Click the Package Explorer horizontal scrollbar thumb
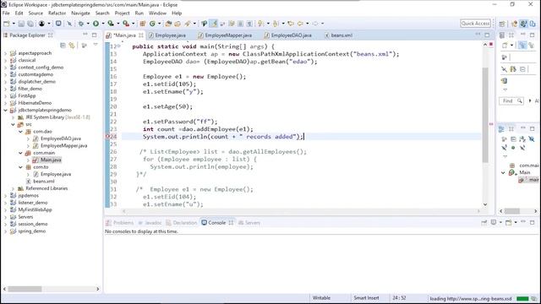This screenshot has width=541, height=304. click(25, 289)
